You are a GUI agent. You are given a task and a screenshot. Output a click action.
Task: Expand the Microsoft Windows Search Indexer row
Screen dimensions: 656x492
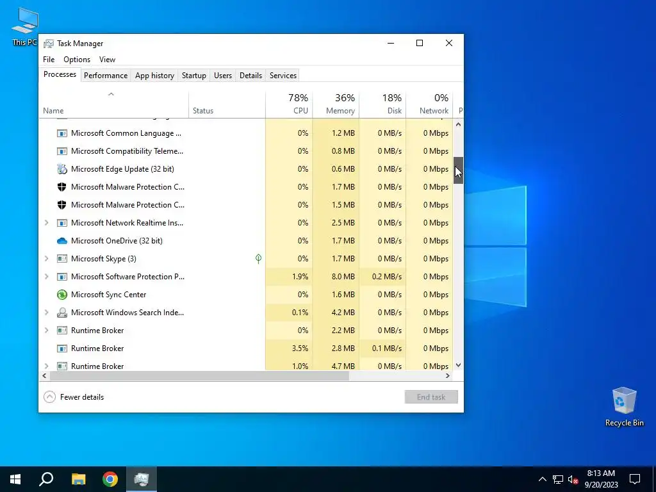(46, 313)
